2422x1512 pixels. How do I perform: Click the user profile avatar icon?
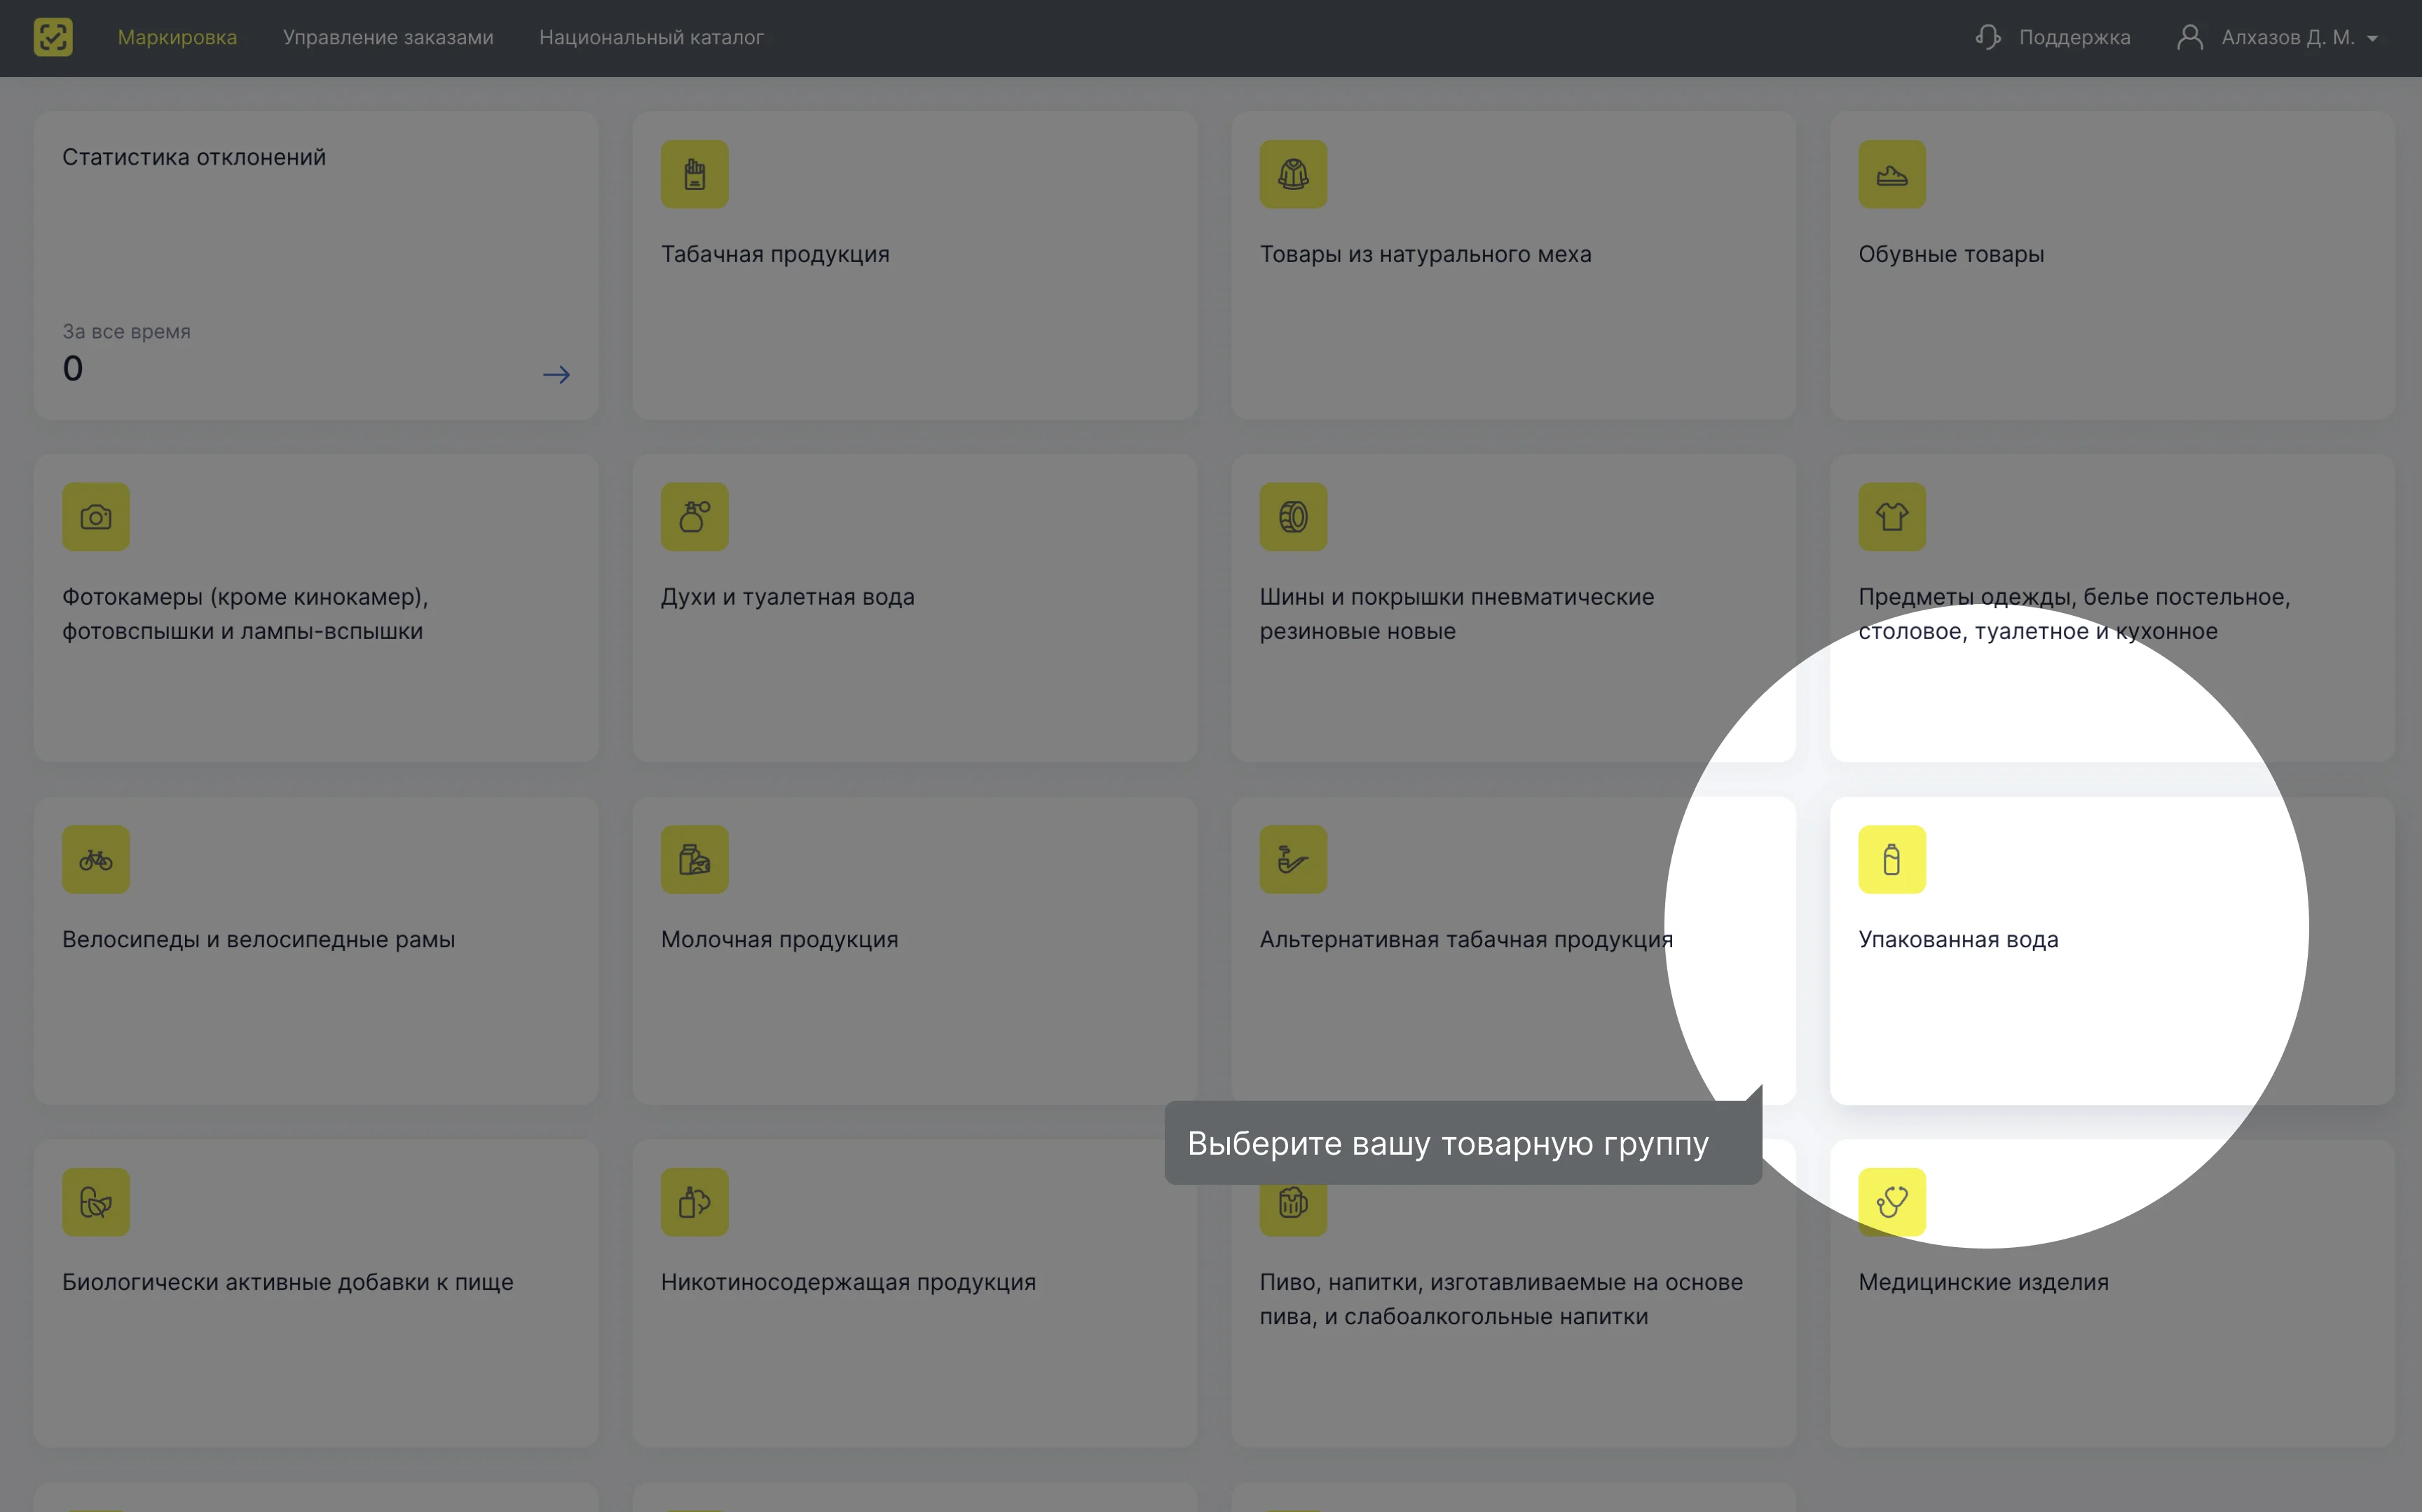2190,37
